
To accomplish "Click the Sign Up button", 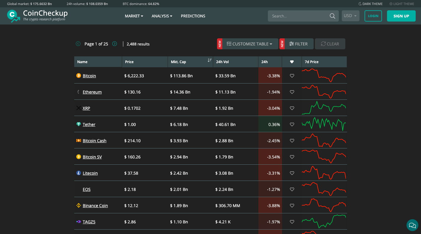I will click(x=401, y=16).
